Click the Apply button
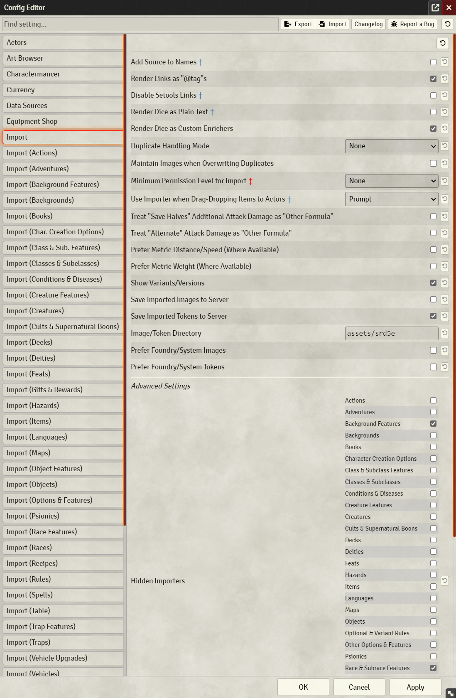456x698 pixels. coord(415,687)
